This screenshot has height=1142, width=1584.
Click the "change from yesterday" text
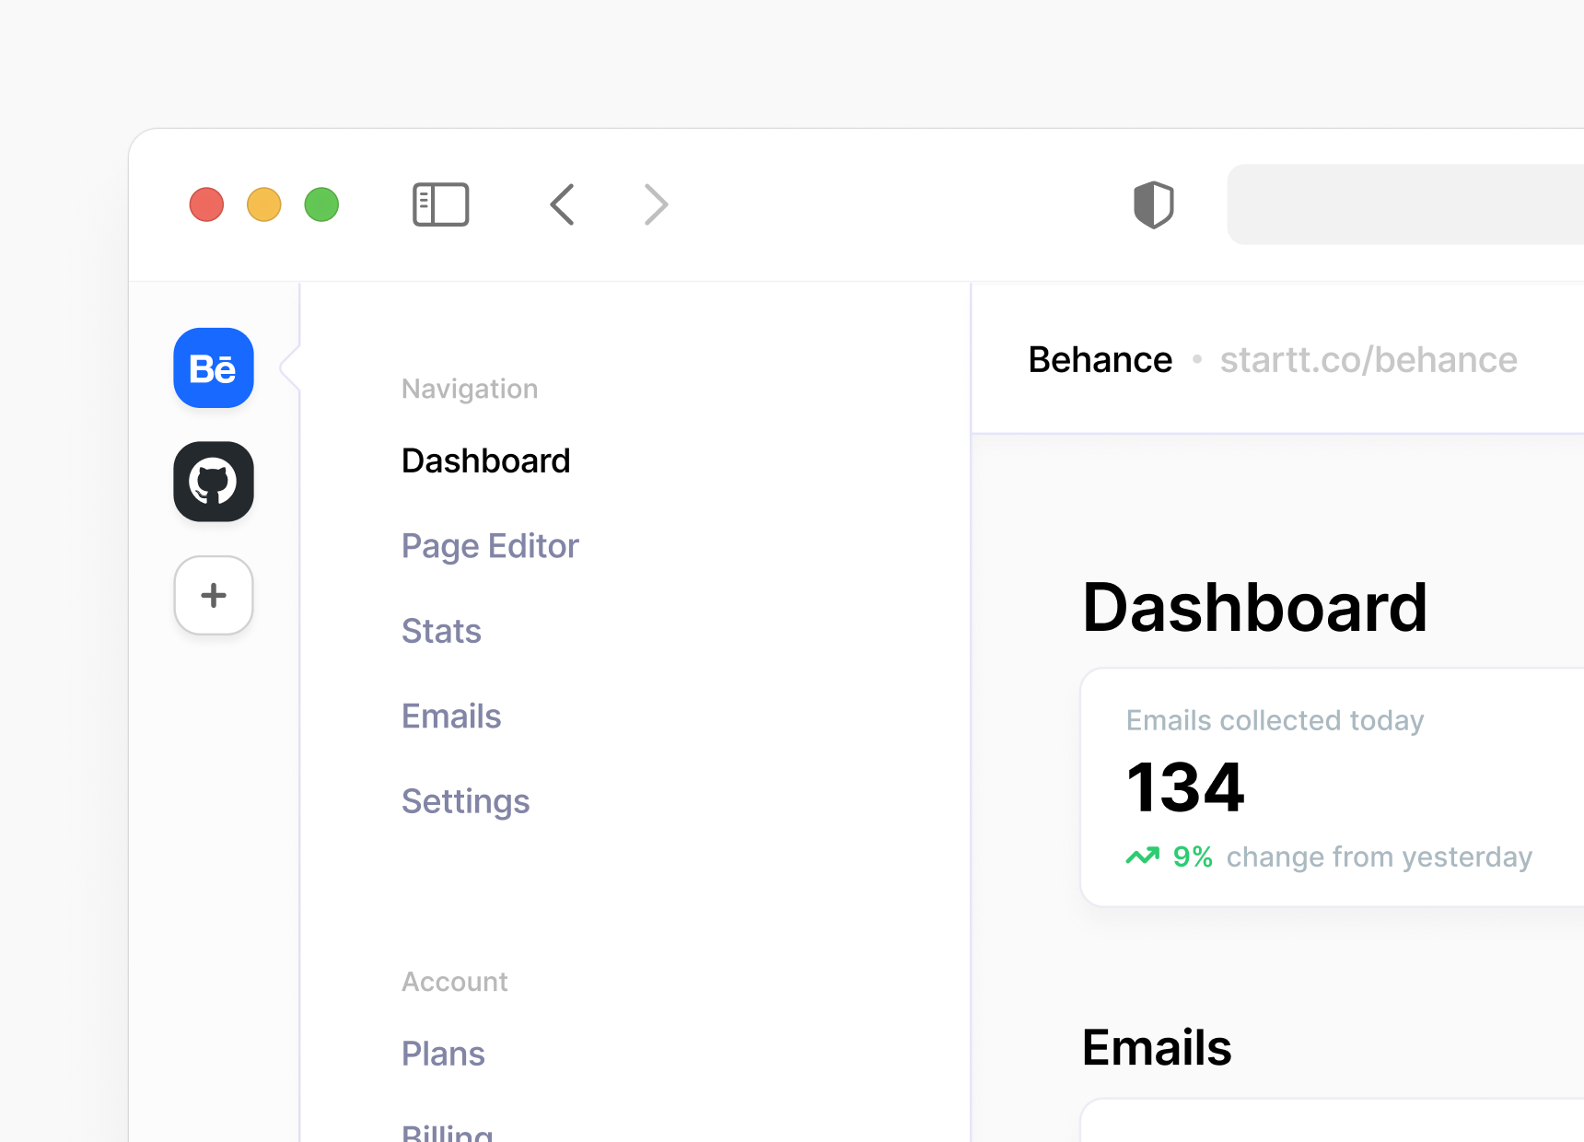pyautogui.click(x=1380, y=857)
